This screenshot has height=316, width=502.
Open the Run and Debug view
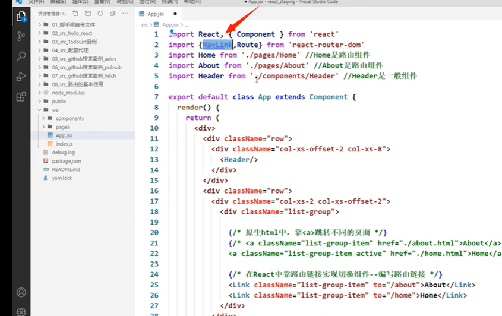point(21,77)
